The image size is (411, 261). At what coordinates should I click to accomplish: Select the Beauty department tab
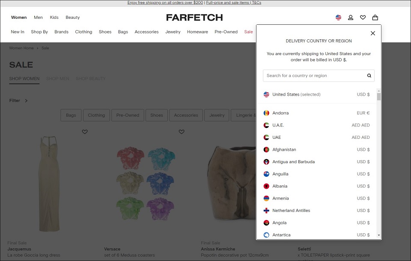coord(73,18)
